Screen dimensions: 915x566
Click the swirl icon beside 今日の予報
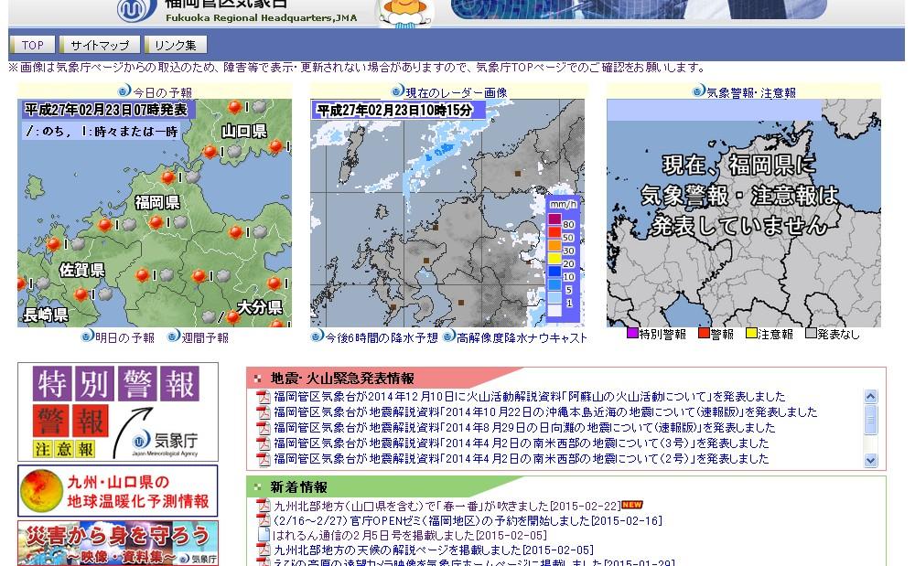point(124,91)
